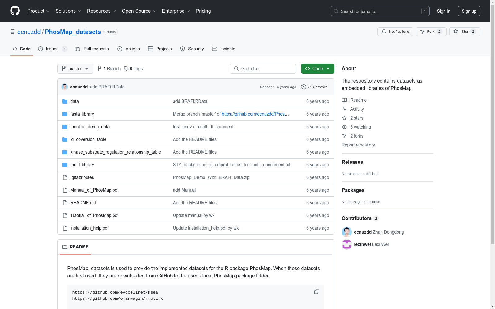
Task: Open the Projects tab
Action: [x=160, y=49]
